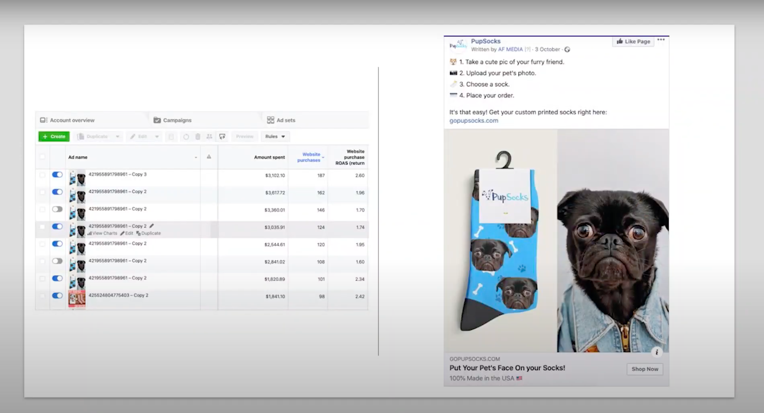764x413 pixels.
Task: Switch to the Ad sets tab
Action: click(281, 120)
